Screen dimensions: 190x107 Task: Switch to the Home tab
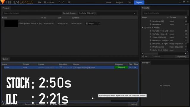coord(109,2)
